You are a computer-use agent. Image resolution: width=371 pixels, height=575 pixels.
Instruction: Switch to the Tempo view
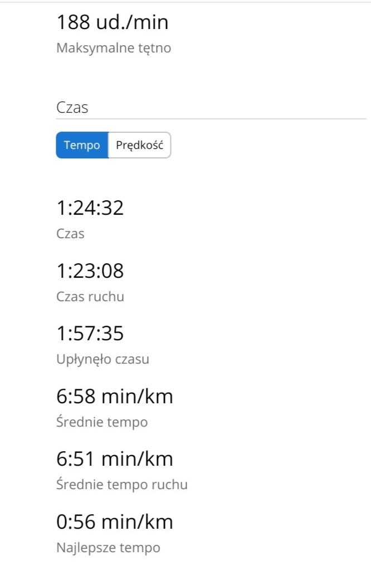(x=82, y=145)
